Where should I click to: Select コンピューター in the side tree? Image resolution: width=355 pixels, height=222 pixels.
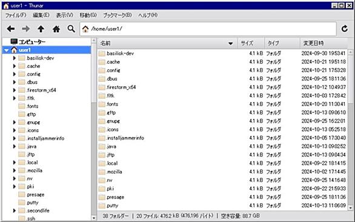[32, 42]
